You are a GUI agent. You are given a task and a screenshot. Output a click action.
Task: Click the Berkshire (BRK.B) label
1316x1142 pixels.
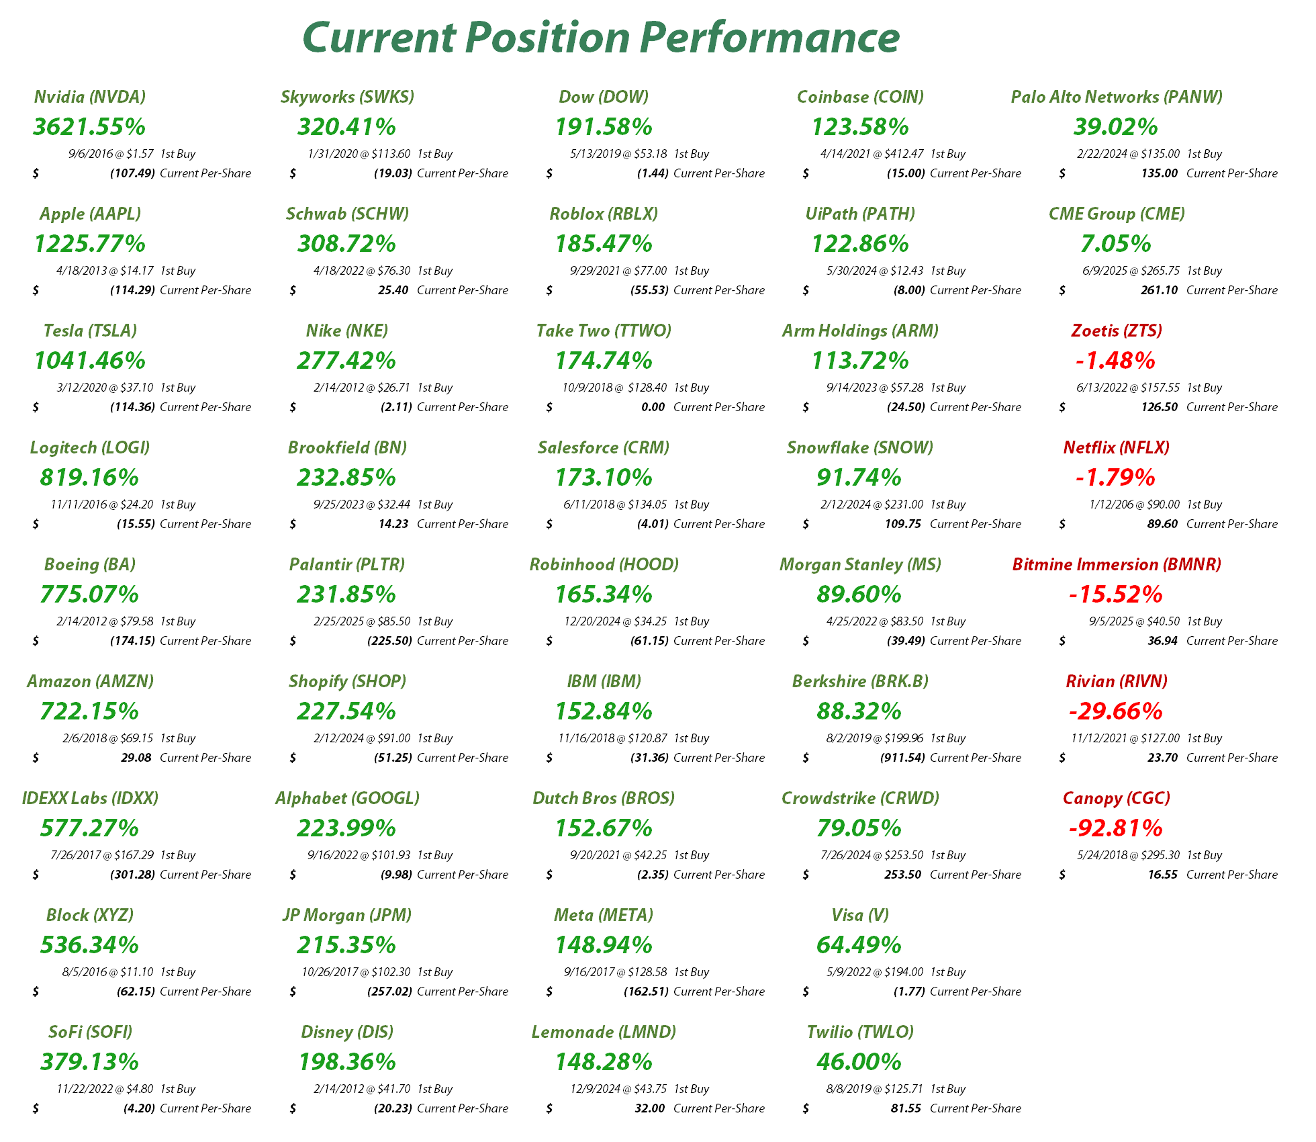(x=860, y=681)
